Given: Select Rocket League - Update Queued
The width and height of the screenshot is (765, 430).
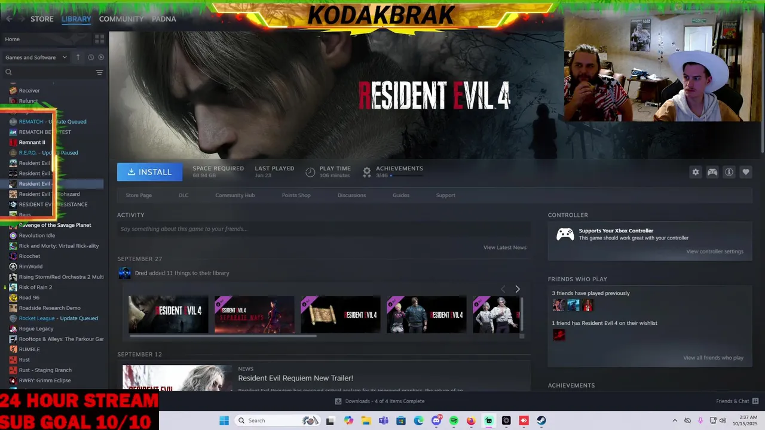Looking at the screenshot, I should [x=58, y=318].
